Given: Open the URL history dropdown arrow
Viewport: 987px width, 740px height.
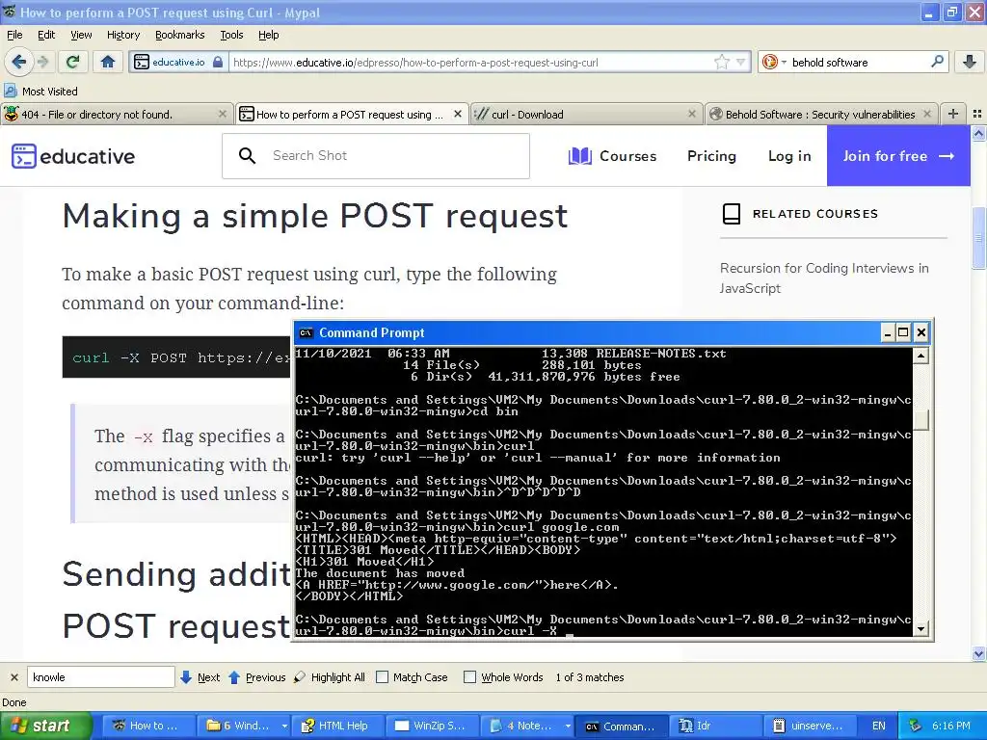Looking at the screenshot, I should coord(740,62).
